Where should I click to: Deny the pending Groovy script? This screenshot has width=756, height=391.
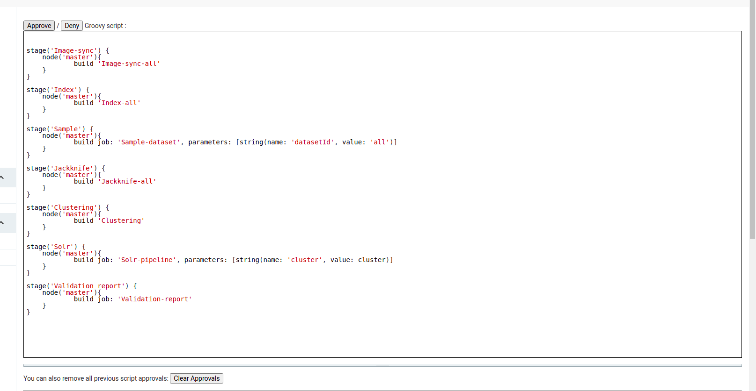[x=72, y=26]
